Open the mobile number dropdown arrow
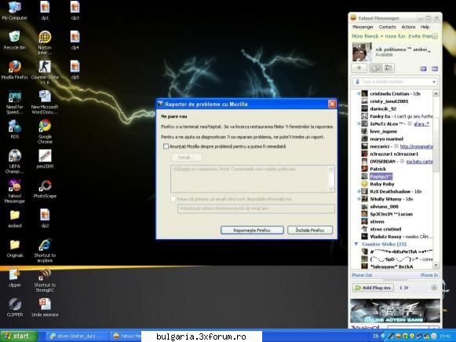 click(x=434, y=82)
